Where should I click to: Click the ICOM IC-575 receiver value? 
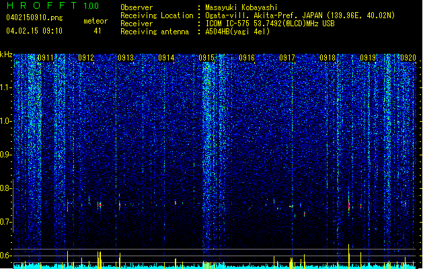click(x=270, y=24)
